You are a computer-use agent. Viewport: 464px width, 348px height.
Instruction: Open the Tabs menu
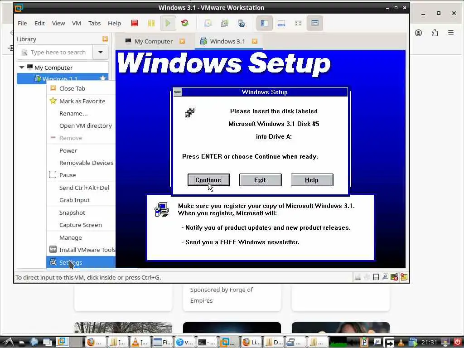[x=94, y=23]
